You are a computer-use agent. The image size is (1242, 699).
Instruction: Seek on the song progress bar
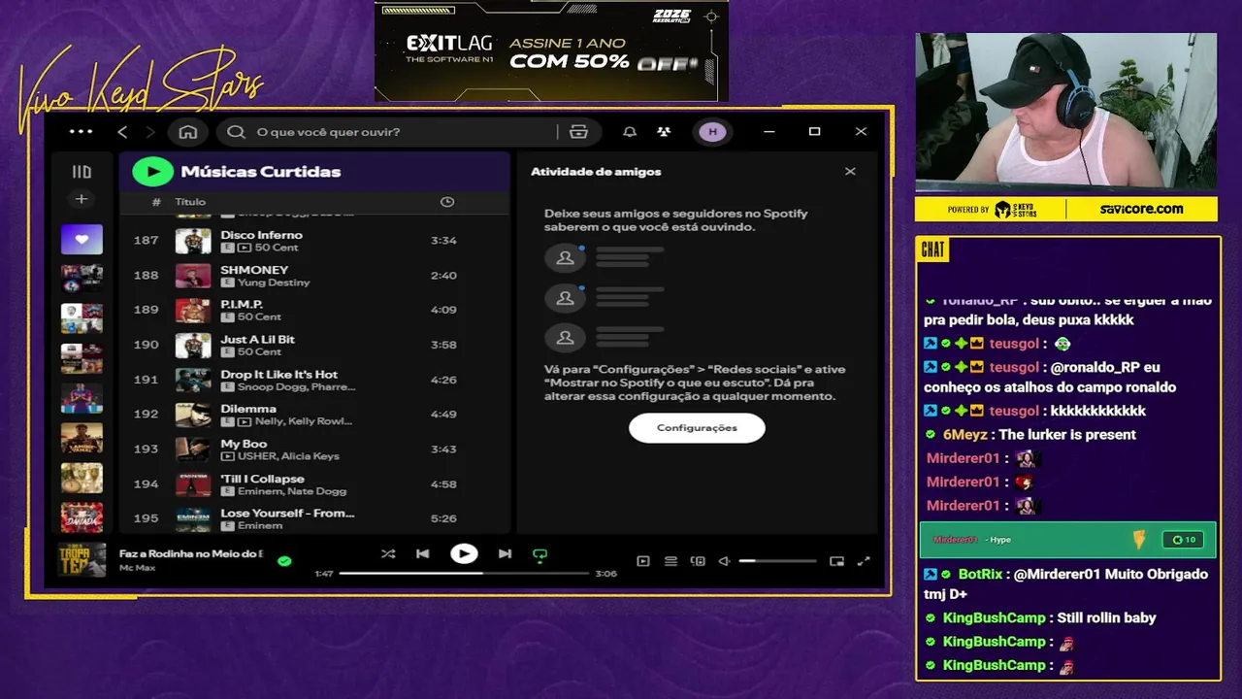click(x=464, y=574)
